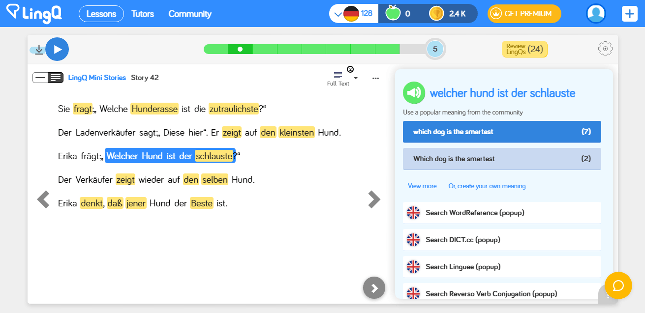
Task: Click the user profile avatar
Action: [596, 14]
